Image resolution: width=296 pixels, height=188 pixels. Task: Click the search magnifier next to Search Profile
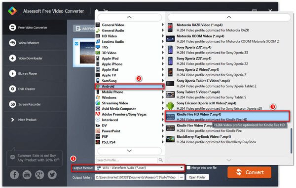[x=161, y=160]
